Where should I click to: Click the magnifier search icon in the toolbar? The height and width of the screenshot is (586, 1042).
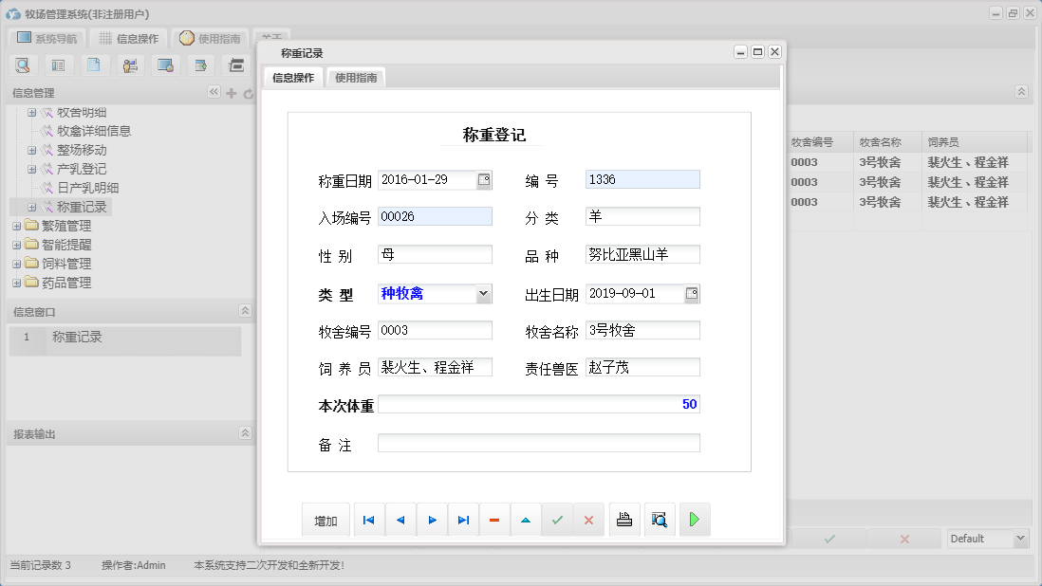(x=23, y=64)
